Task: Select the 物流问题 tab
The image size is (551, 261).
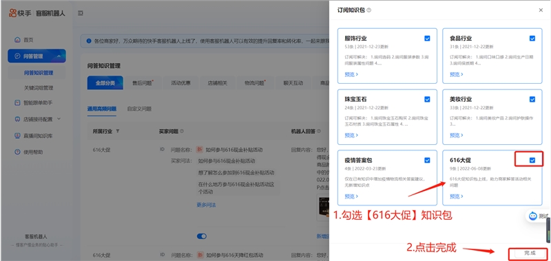Action: coord(255,83)
